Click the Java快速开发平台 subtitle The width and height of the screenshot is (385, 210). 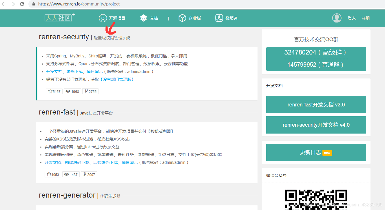96,113
